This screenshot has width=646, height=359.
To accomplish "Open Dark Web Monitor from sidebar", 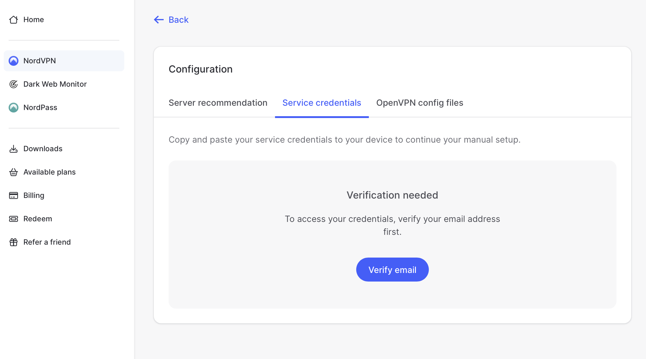I will tap(55, 84).
